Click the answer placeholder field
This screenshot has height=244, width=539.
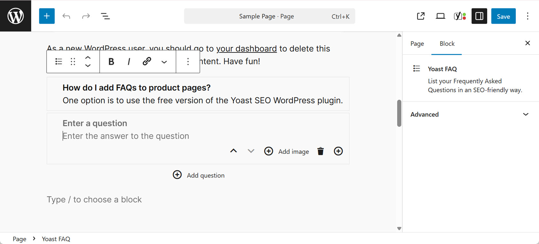[126, 136]
